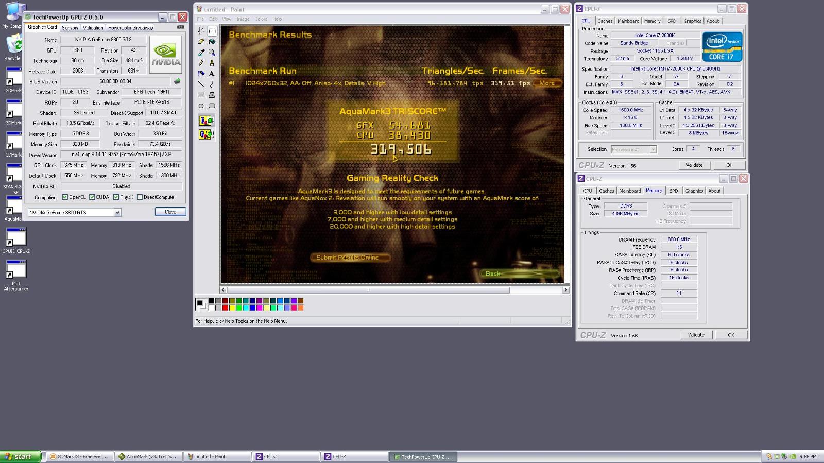Screen dimensions: 824x463
Task: Click the GPU-Z screenshot camera icon
Action: coord(181,27)
